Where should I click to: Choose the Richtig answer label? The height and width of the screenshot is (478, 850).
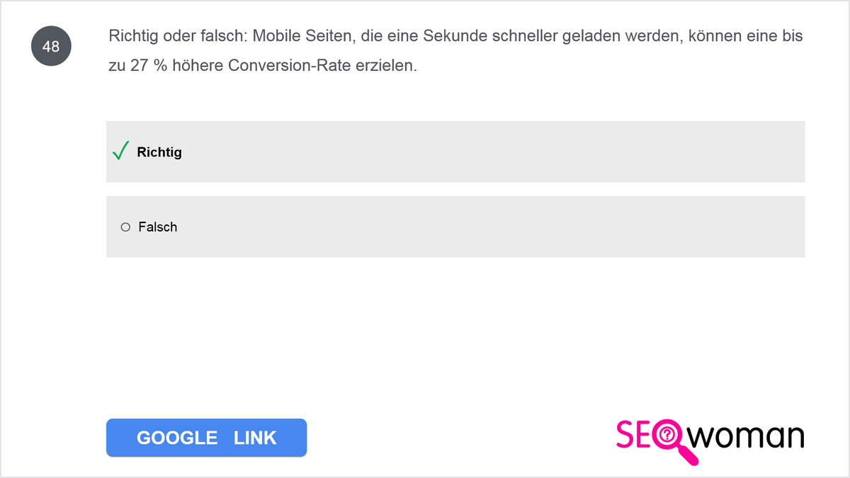point(159,152)
